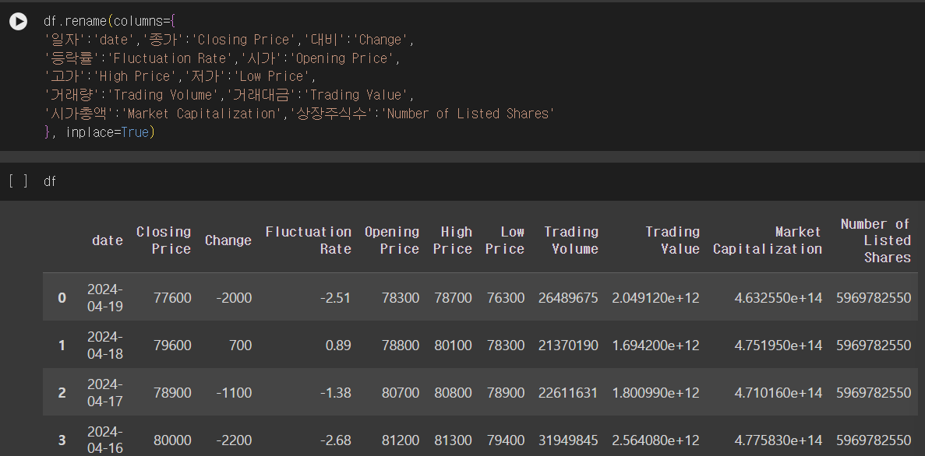The width and height of the screenshot is (925, 456).
Task: Click low price 79400
Action: coord(506,440)
